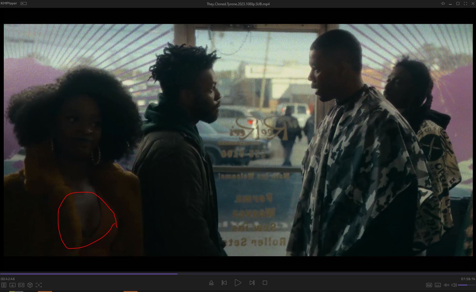Image resolution: width=476 pixels, height=292 pixels.
Task: Enable VR mode with the goggles icon
Action: 21,285
